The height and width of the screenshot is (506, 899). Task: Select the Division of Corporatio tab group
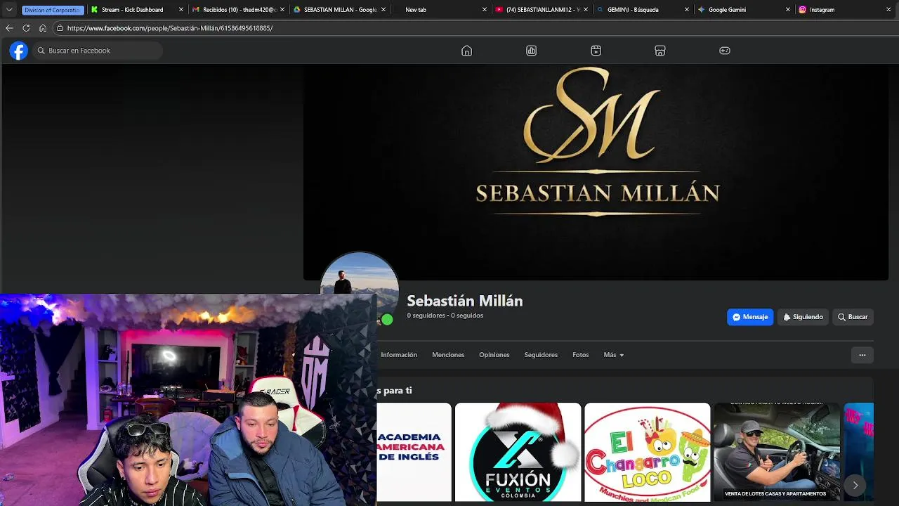coord(53,10)
